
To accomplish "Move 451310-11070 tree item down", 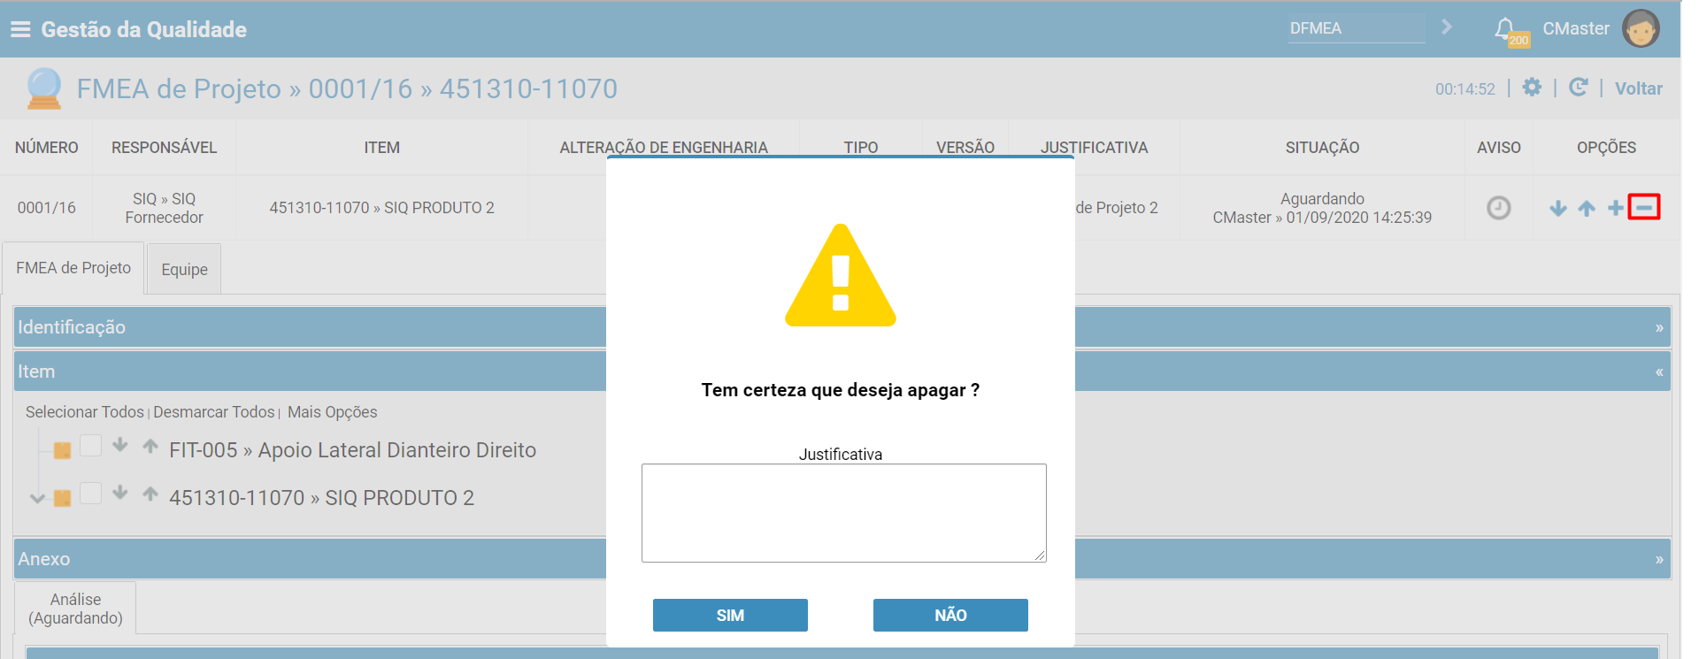I will [120, 493].
